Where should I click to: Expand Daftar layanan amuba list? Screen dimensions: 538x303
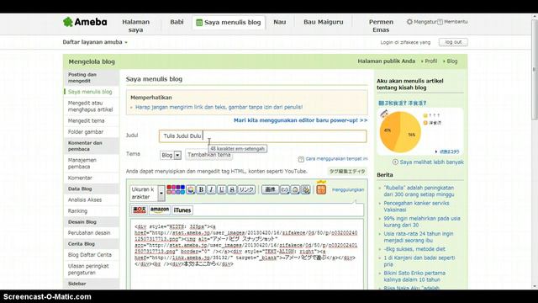pos(95,42)
